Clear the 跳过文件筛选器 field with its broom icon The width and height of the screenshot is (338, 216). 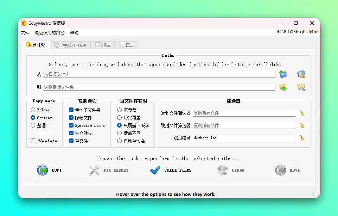pyautogui.click(x=302, y=125)
